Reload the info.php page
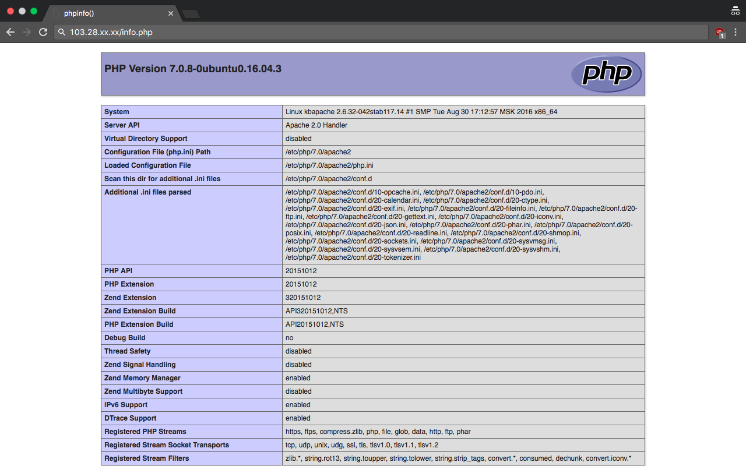Viewport: 746px width, 466px height. tap(43, 32)
